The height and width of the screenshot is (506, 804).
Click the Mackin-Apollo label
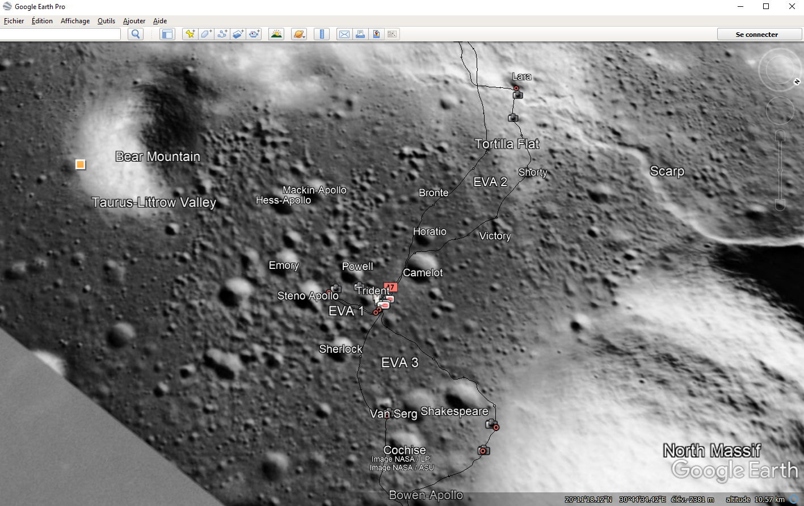coord(314,190)
